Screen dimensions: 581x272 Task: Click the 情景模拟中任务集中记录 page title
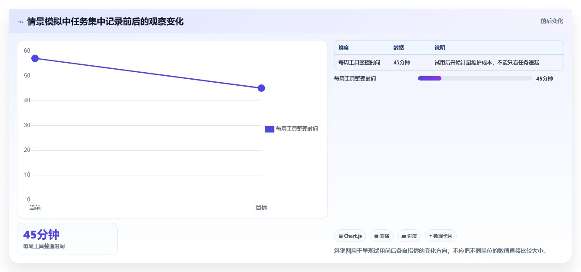pos(105,21)
